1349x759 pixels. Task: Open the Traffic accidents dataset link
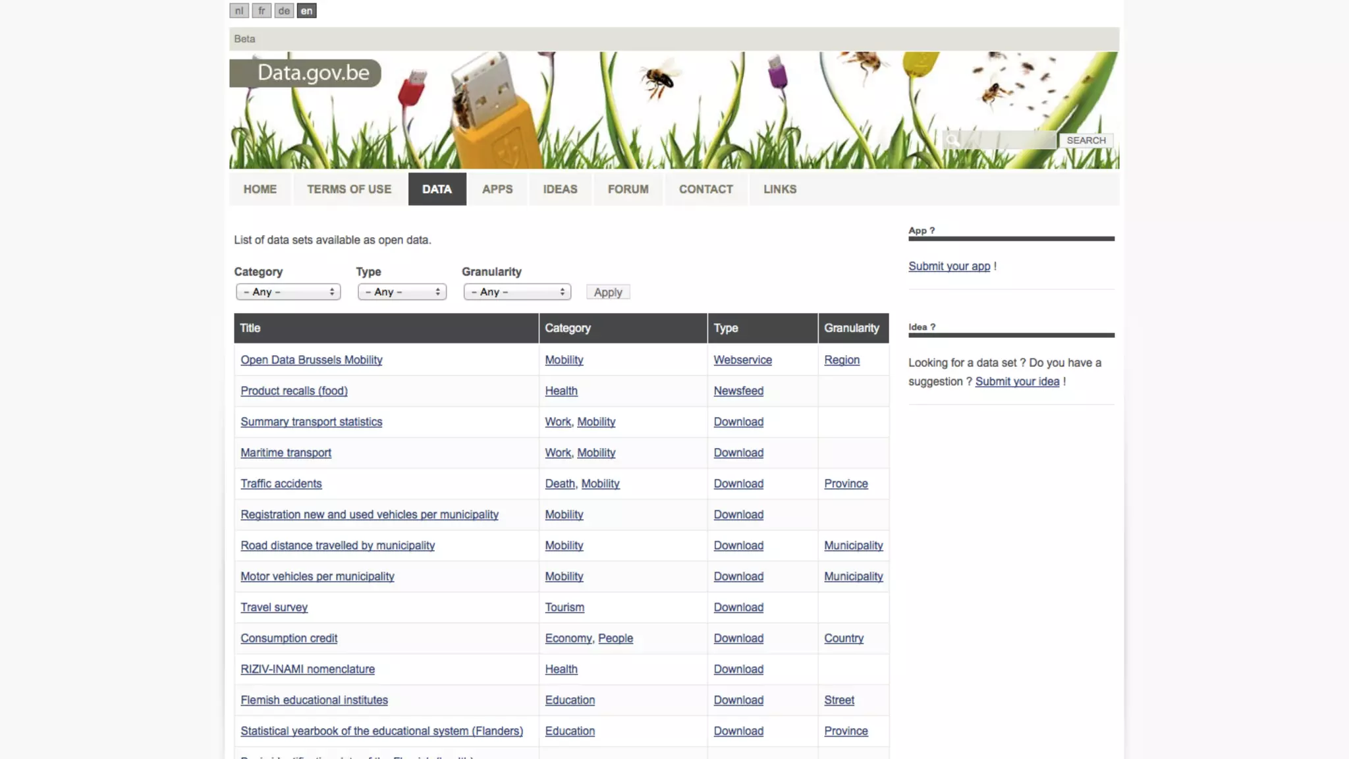pyautogui.click(x=281, y=484)
